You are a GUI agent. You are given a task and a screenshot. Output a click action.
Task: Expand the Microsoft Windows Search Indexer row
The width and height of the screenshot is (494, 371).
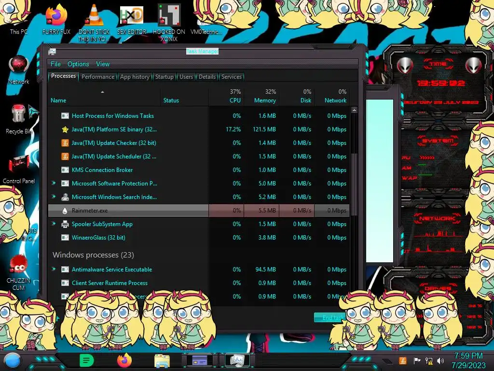pos(54,197)
